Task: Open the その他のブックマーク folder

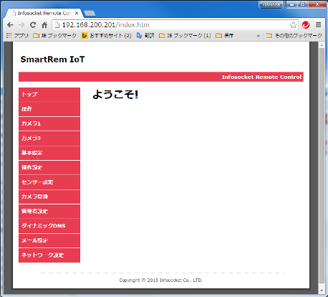Action: pyautogui.click(x=294, y=36)
